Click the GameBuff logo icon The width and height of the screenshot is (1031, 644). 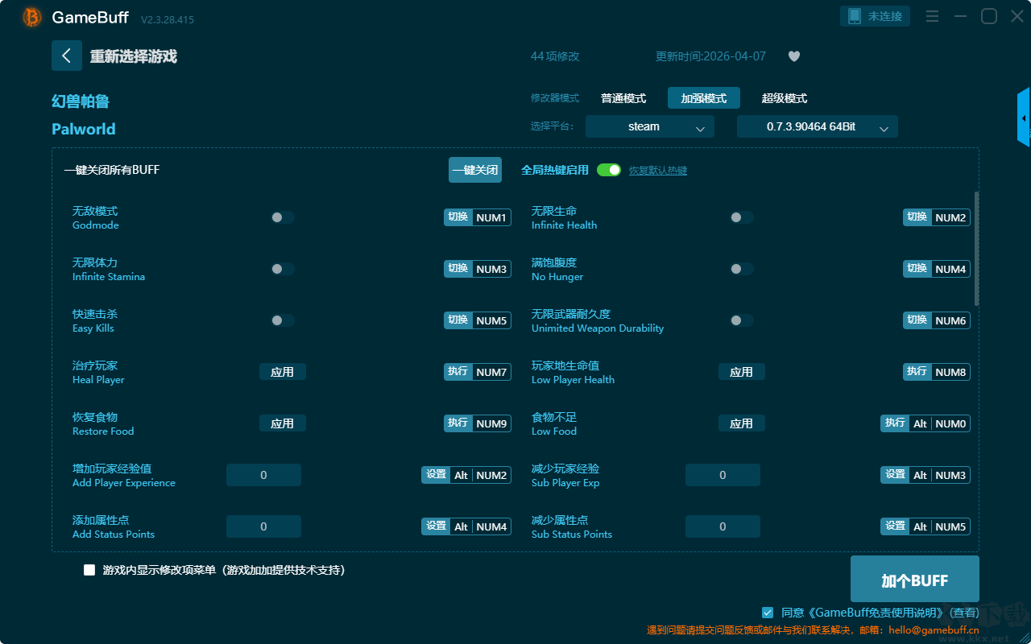pyautogui.click(x=32, y=17)
